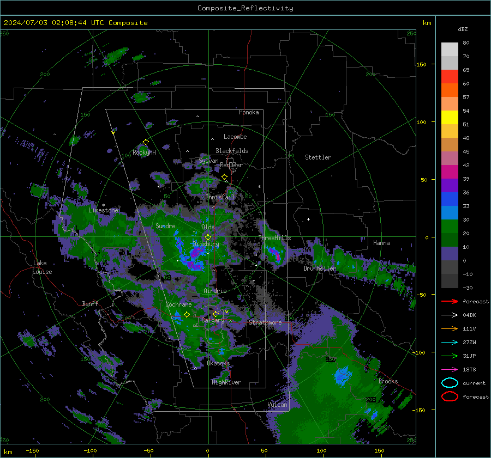Click the yellow diamond marker above Calgary
This screenshot has width=491, height=458.
(215, 314)
